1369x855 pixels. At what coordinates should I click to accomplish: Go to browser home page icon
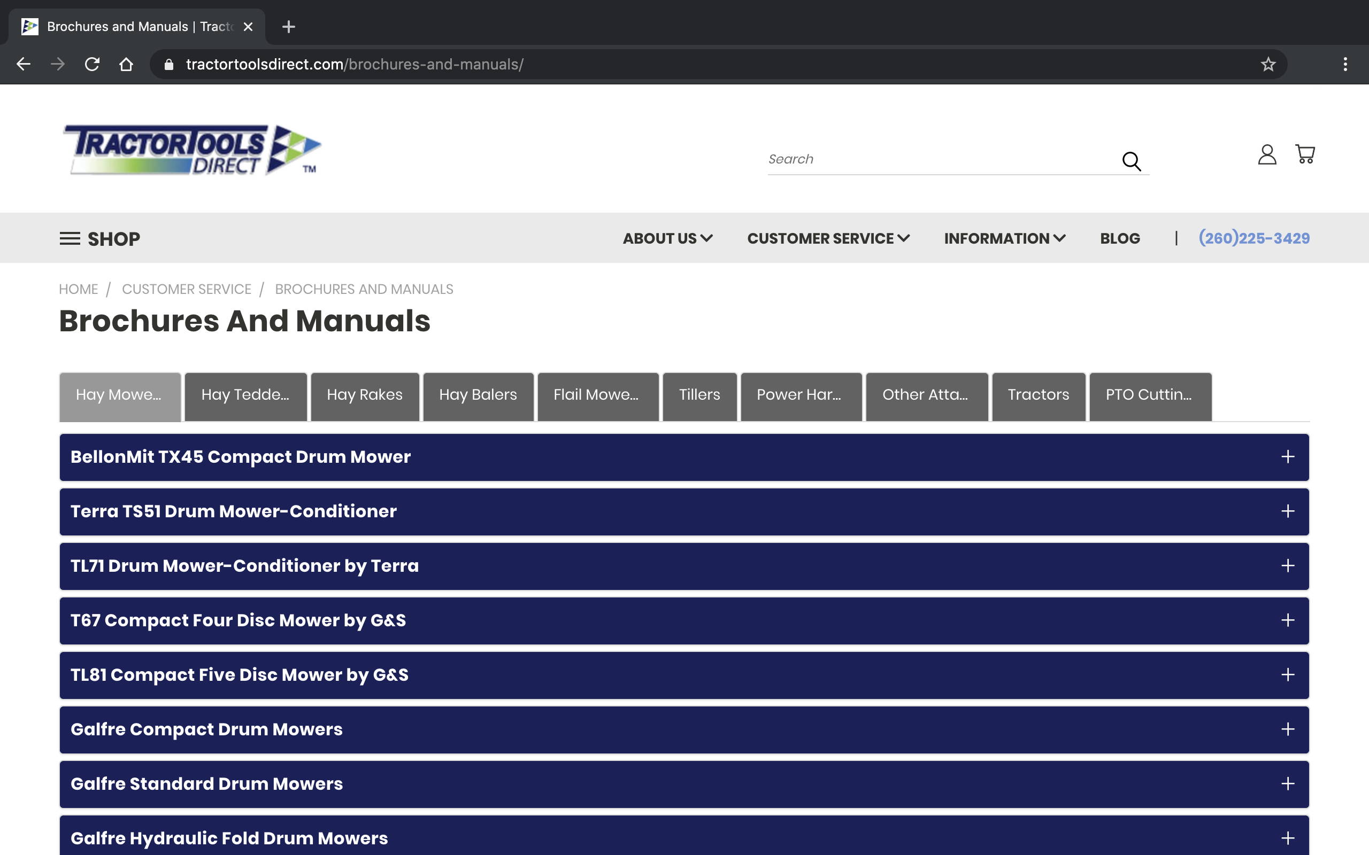click(x=126, y=65)
